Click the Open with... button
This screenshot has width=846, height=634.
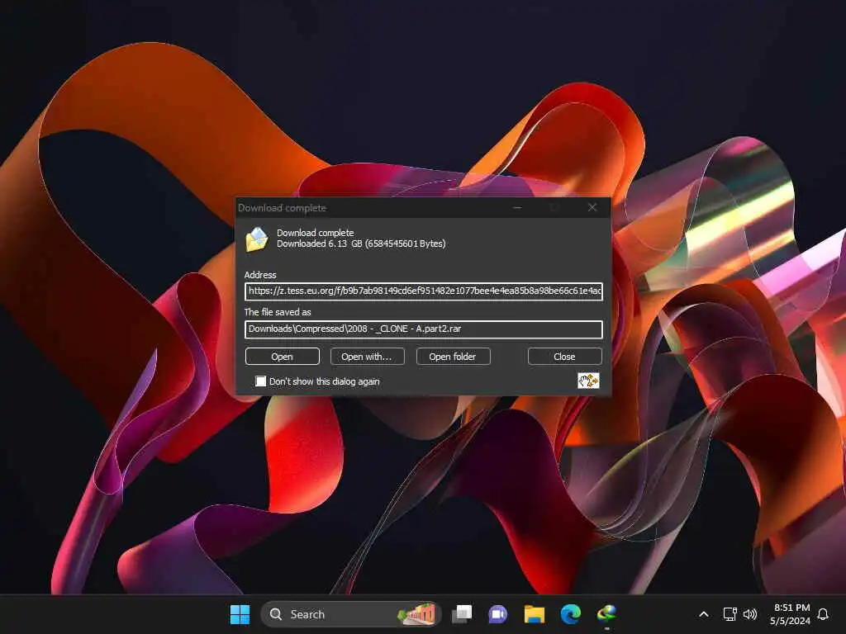coord(367,357)
